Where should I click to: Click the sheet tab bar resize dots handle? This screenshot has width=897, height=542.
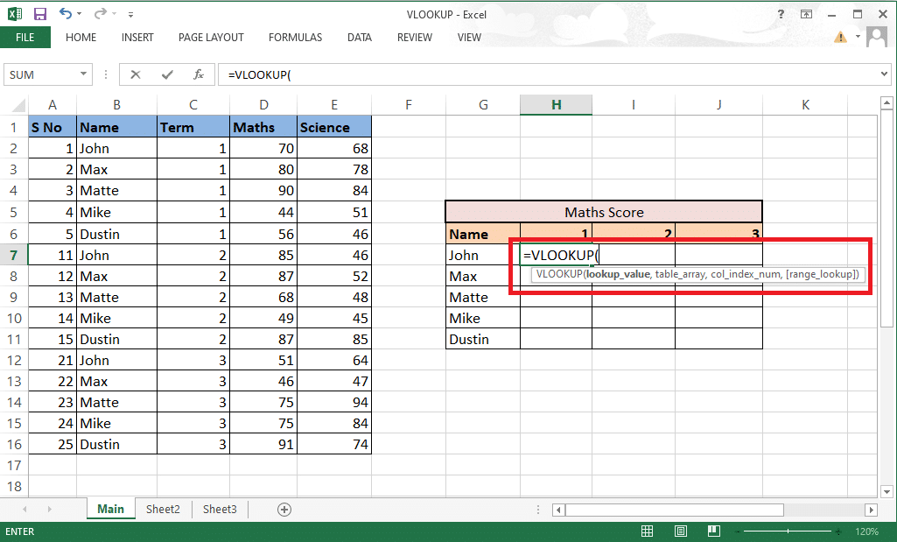[x=537, y=510]
